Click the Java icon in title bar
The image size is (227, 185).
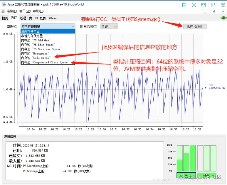click(4, 4)
